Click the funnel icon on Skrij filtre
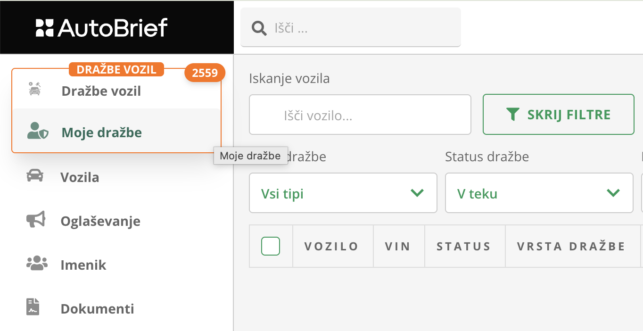The height and width of the screenshot is (331, 643). (513, 114)
